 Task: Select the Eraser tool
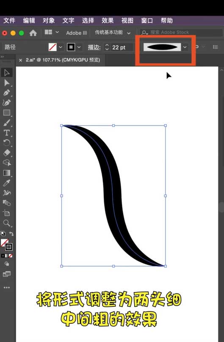[6, 153]
